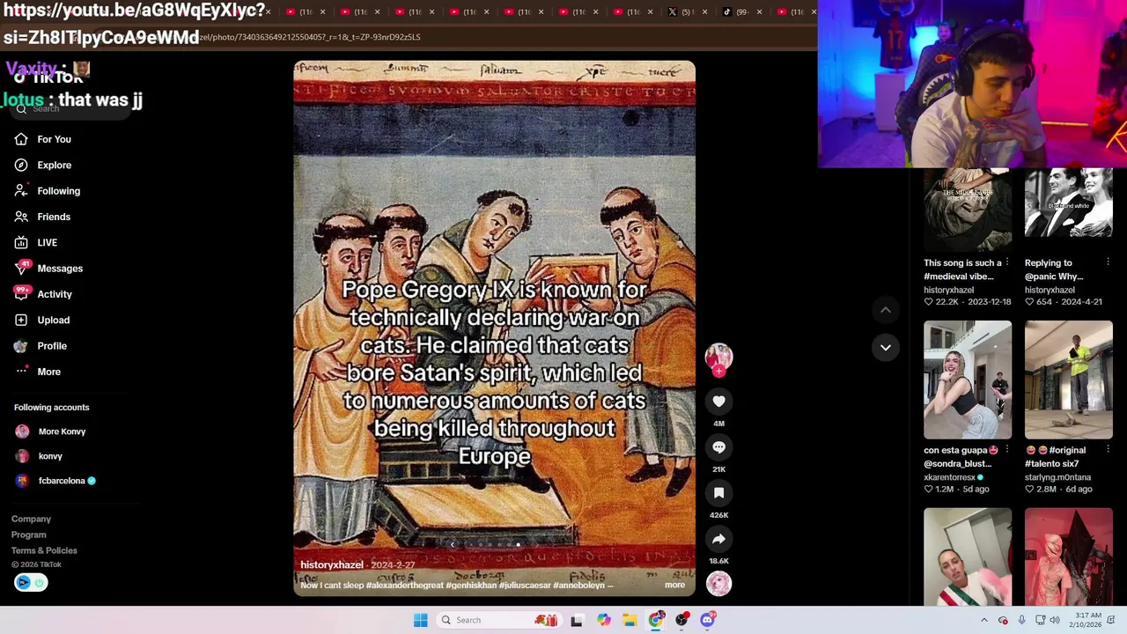Open the webcam overlay thumbnail
Screen dimensions: 1127x634
(972, 84)
